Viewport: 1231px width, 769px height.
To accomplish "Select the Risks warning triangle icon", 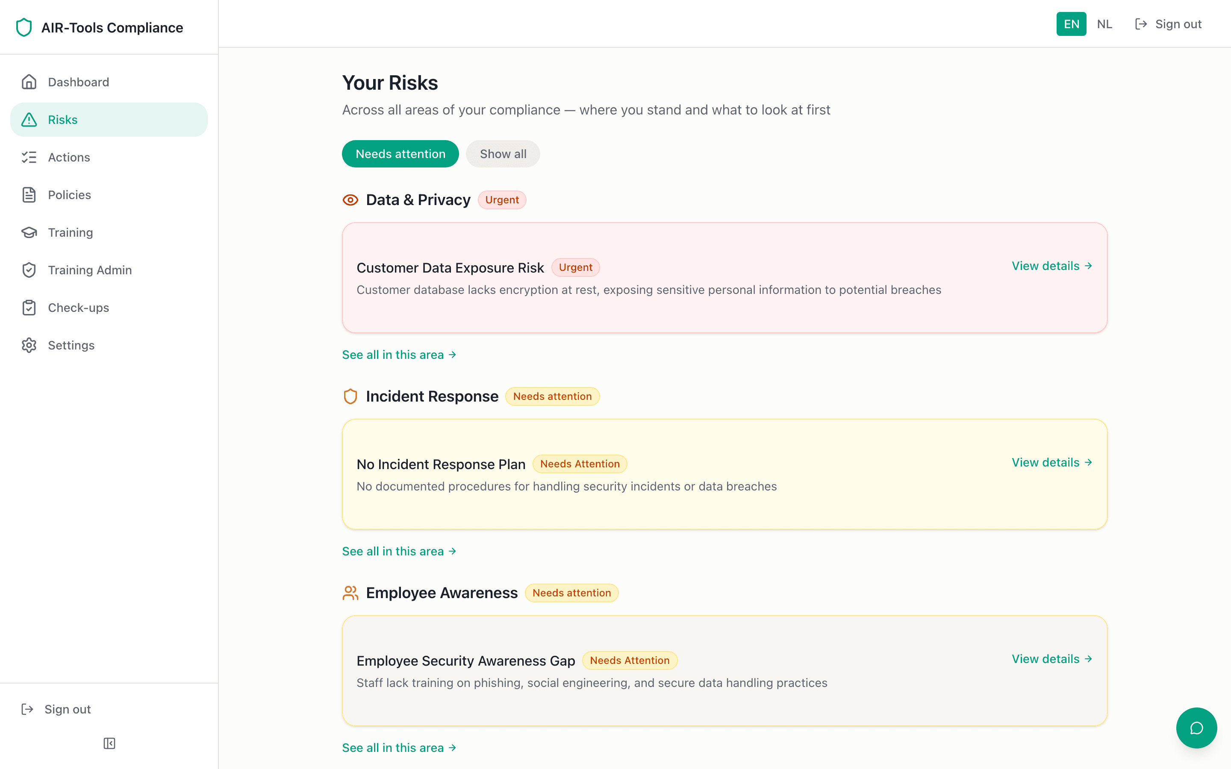I will 29,120.
